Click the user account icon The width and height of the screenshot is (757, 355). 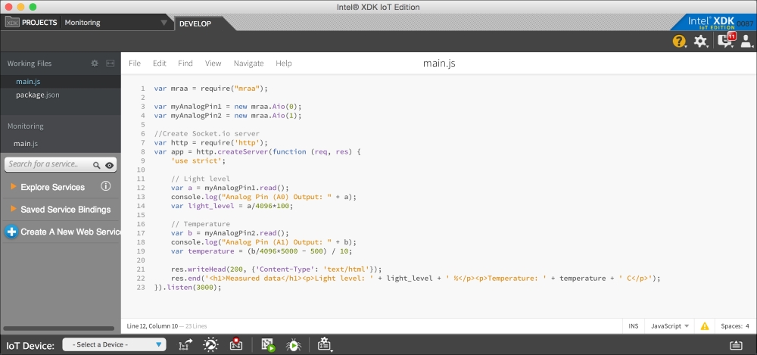pyautogui.click(x=746, y=42)
